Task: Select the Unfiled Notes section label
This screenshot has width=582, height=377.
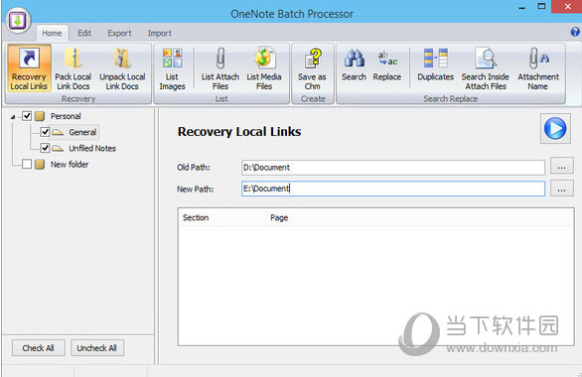Action: pos(92,148)
